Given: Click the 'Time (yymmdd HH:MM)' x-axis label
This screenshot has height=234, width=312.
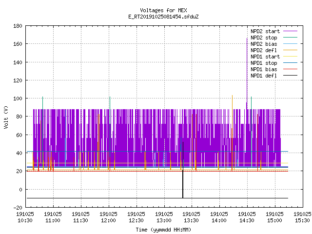Looking at the screenshot, I should tap(163, 230).
